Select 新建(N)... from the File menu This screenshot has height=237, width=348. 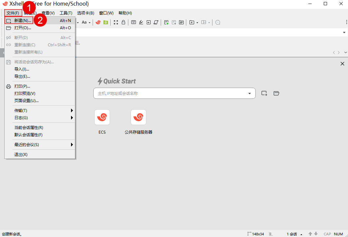coord(23,21)
